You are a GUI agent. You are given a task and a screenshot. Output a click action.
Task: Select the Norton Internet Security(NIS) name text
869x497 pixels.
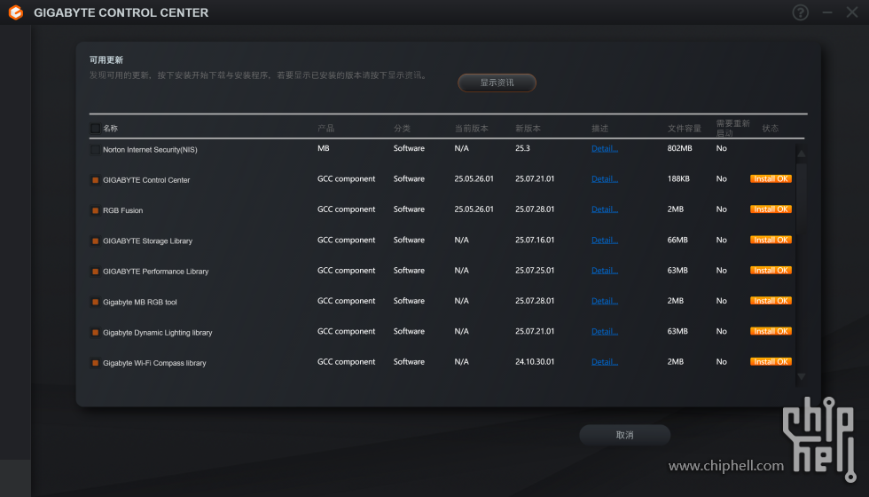click(x=150, y=150)
